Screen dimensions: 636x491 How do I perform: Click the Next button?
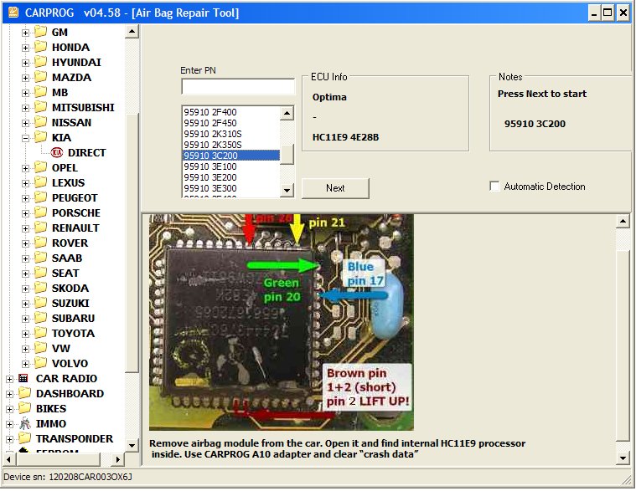pos(335,188)
